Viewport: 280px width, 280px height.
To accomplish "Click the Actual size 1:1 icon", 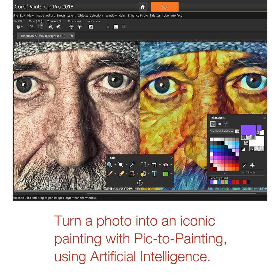I will pyautogui.click(x=91, y=27).
